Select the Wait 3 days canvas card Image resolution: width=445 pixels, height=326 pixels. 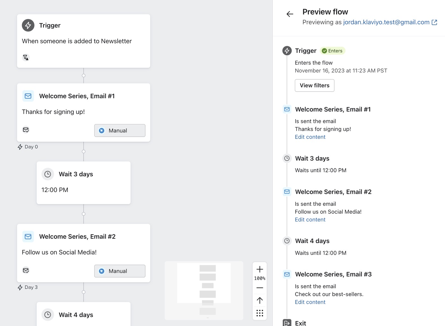tap(83, 183)
